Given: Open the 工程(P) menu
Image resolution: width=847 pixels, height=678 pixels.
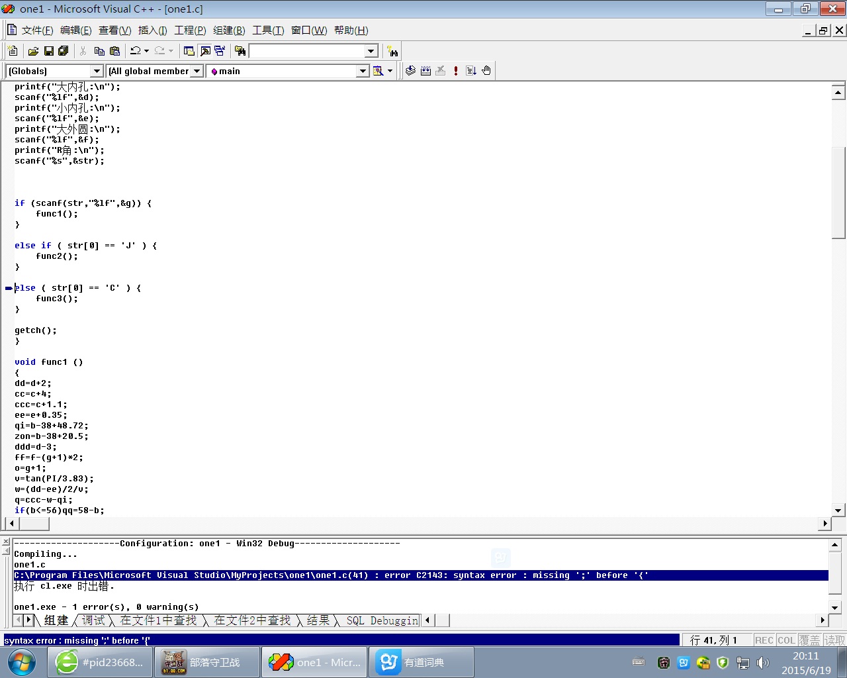Looking at the screenshot, I should tap(190, 30).
